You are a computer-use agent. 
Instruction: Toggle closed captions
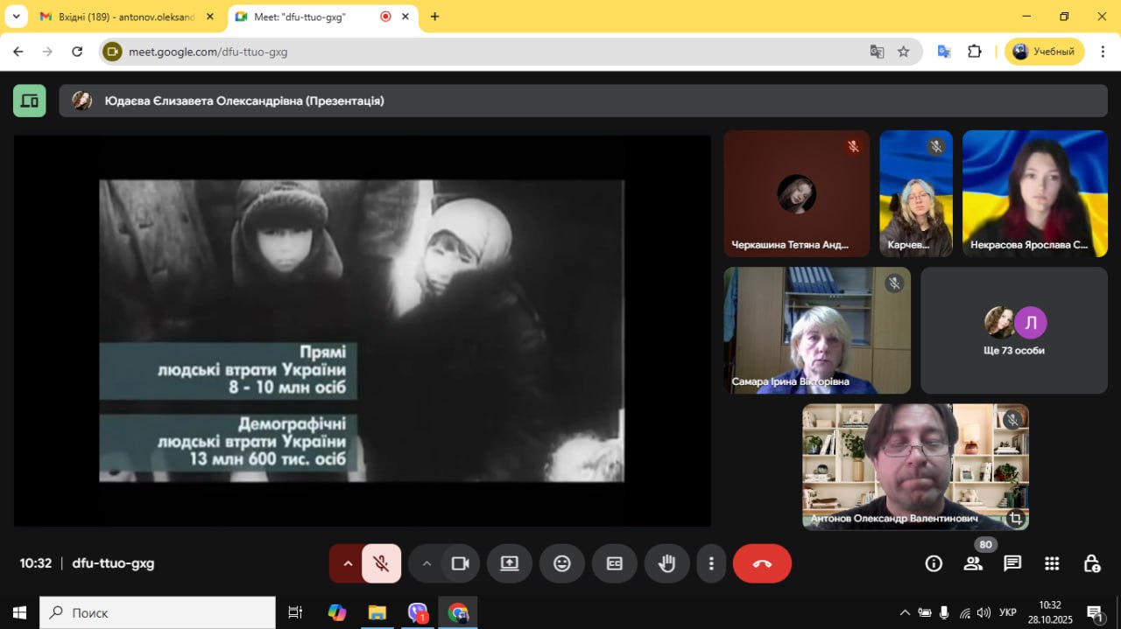[615, 563]
